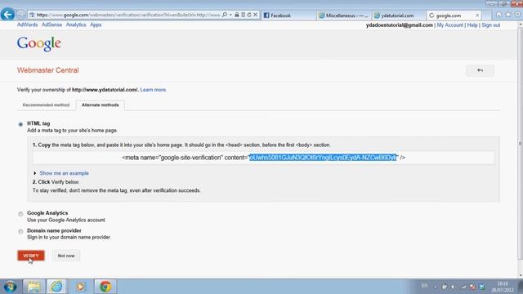
Task: Open the Windows Start menu orb
Action: point(10,287)
